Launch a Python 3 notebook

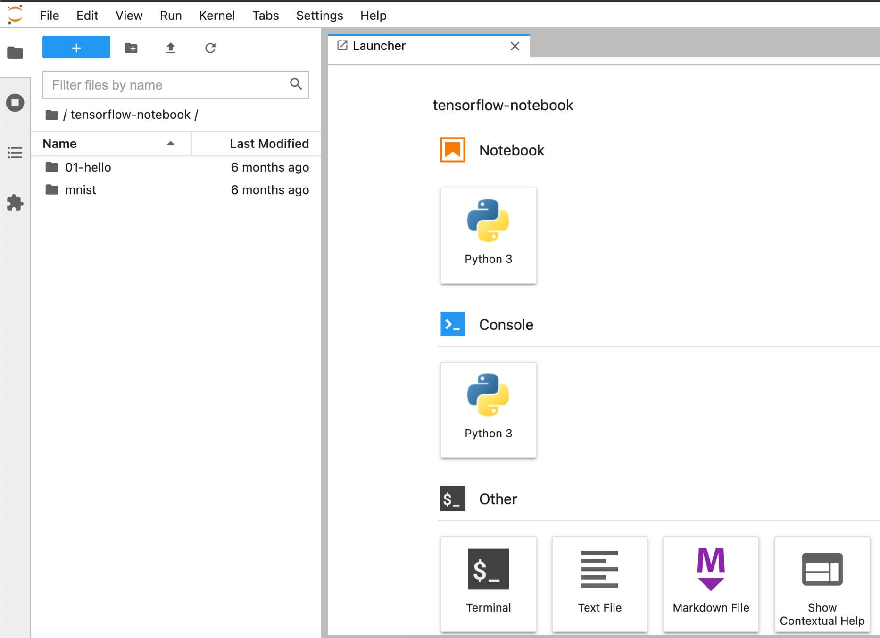click(489, 236)
